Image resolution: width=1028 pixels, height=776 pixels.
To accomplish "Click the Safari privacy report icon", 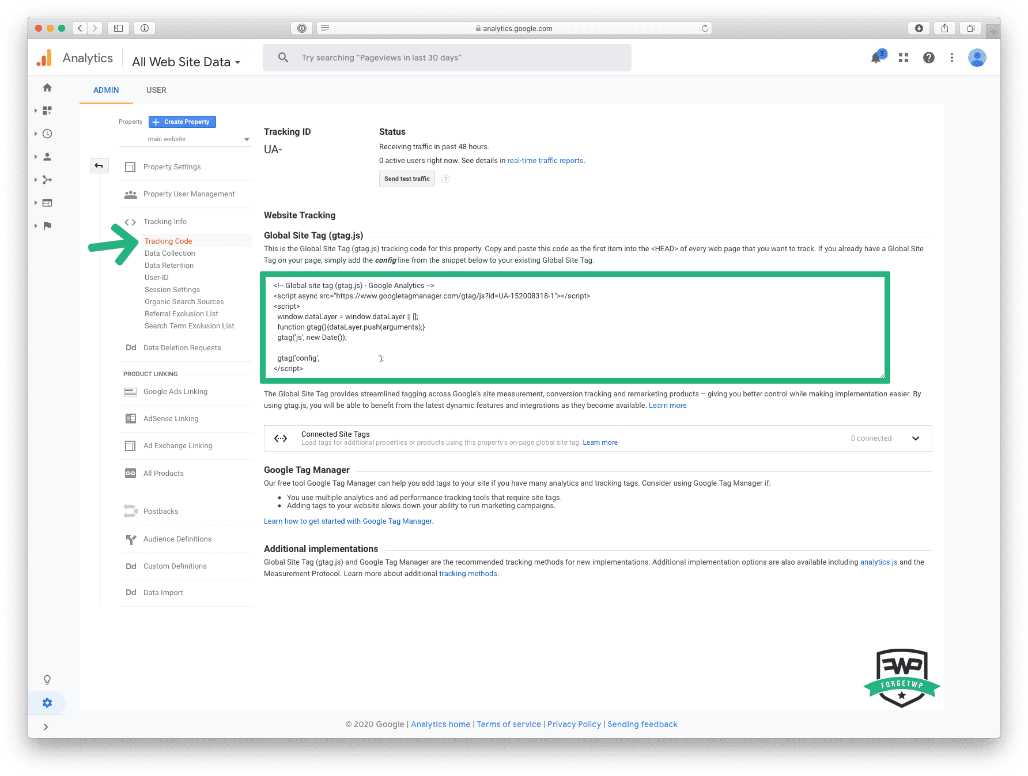I will point(302,28).
